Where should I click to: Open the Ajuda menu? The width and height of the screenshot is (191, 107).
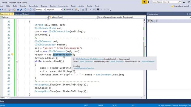97,6
